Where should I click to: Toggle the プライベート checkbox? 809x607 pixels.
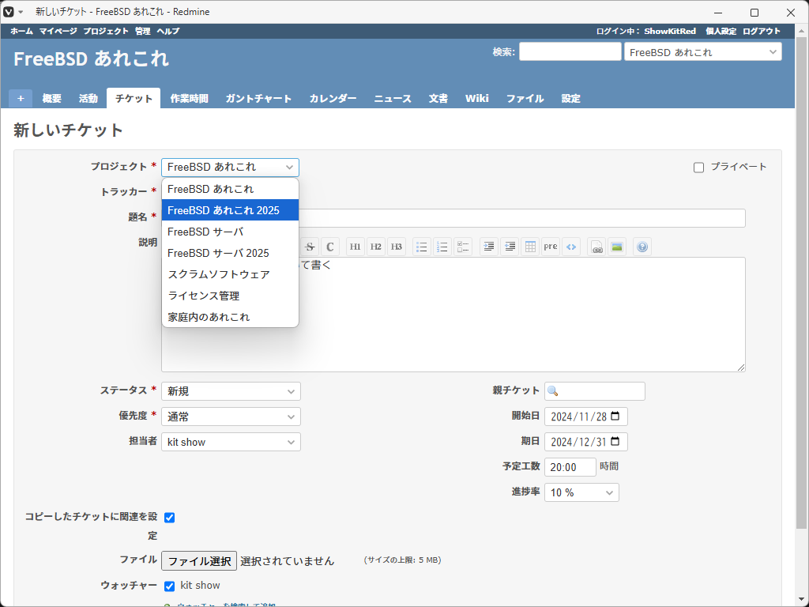coord(698,168)
